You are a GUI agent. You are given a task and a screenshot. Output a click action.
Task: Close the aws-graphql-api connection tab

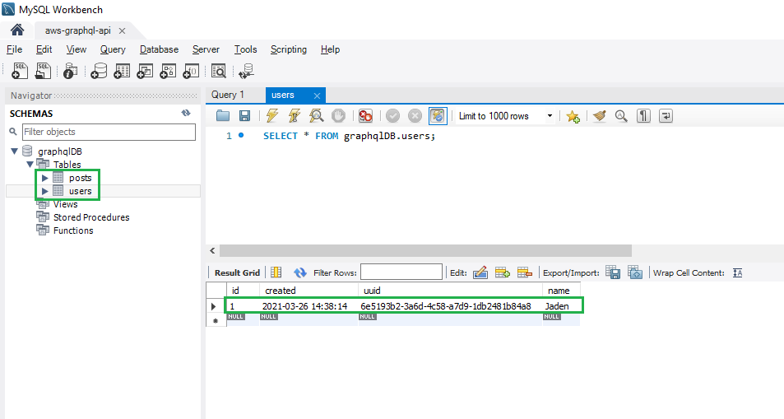click(x=122, y=30)
